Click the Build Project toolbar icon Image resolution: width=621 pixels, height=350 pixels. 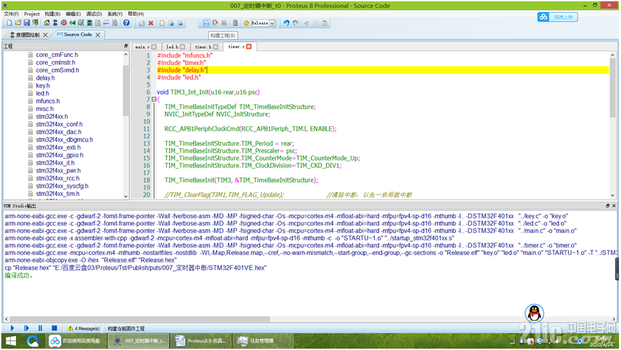point(207,23)
